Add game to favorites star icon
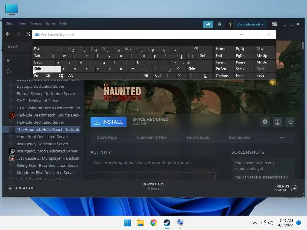 (x=290, y=122)
